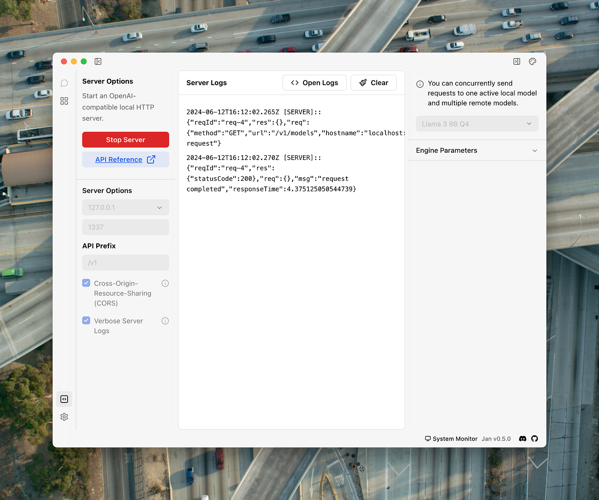599x500 pixels.
Task: Open the theme palette icon
Action: 533,62
